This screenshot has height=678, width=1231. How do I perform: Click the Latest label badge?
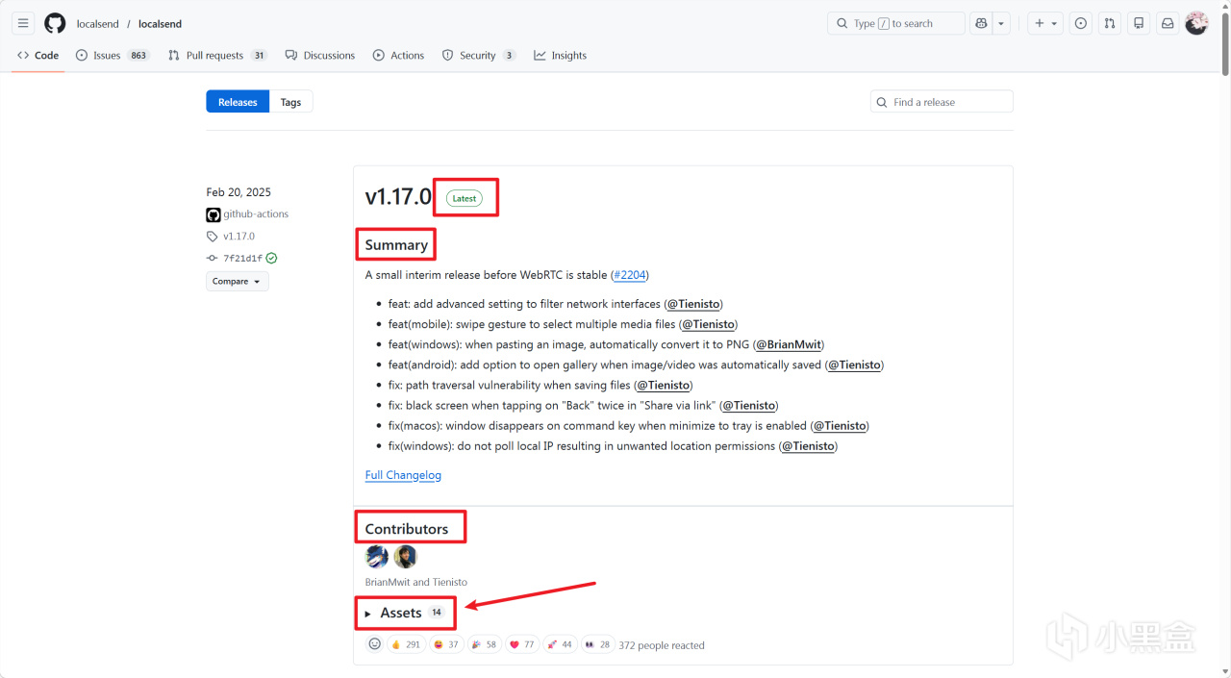coord(465,198)
